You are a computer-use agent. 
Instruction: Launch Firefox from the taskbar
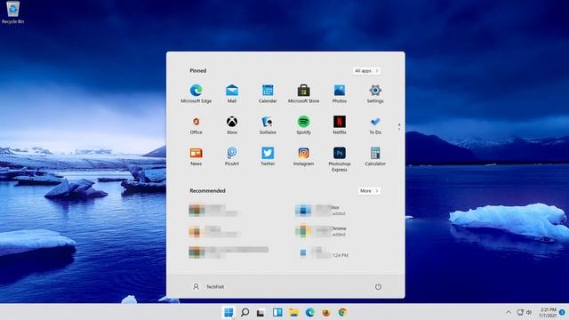[326, 312]
